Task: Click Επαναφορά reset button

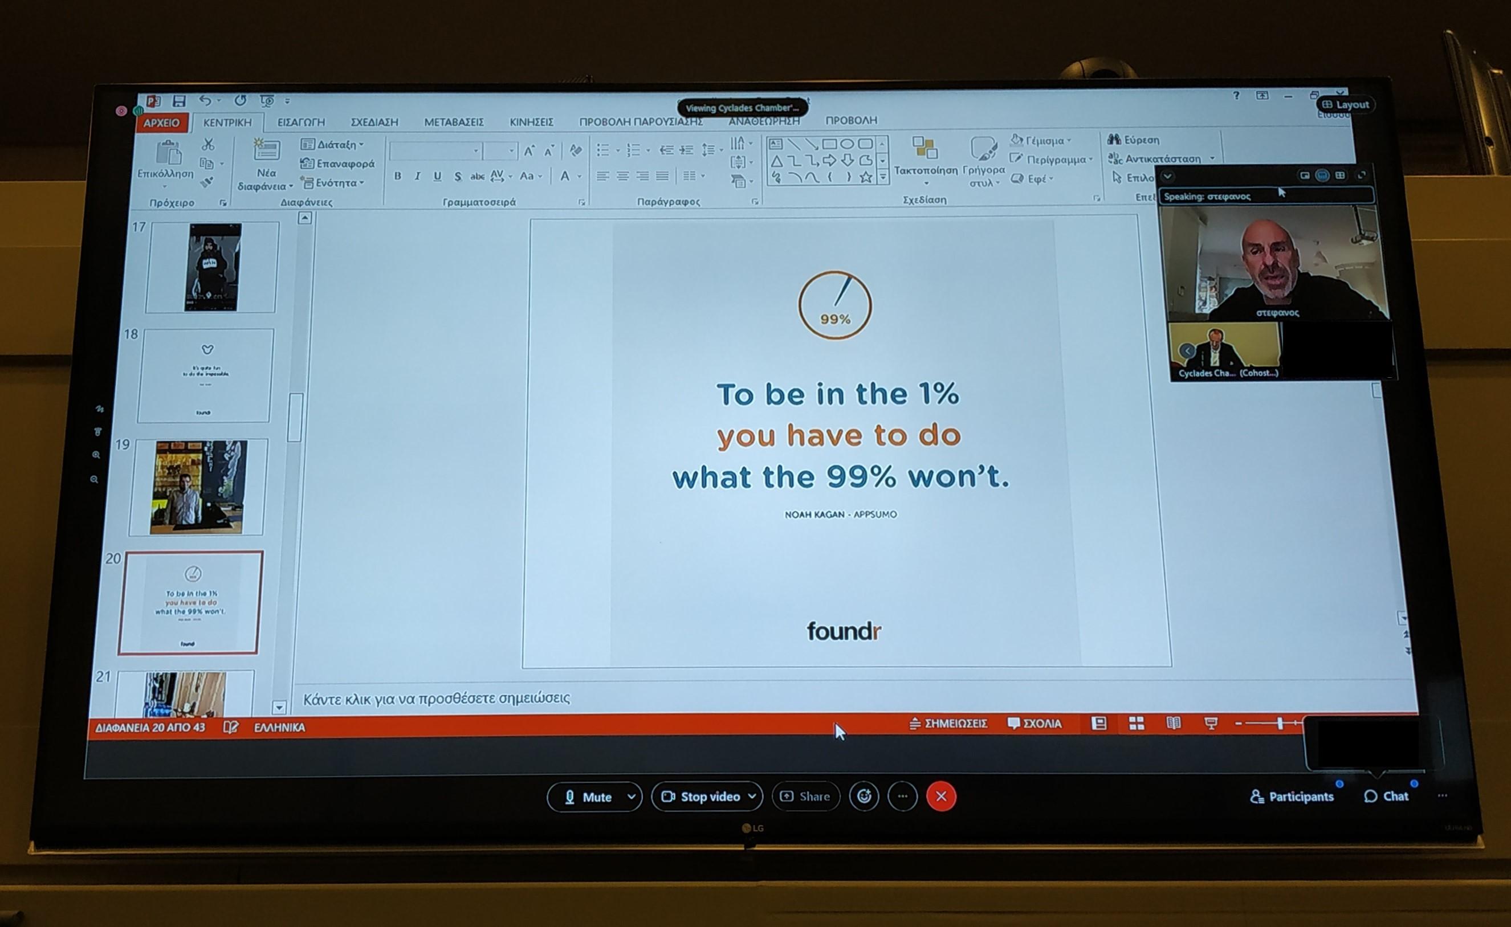Action: pyautogui.click(x=337, y=164)
